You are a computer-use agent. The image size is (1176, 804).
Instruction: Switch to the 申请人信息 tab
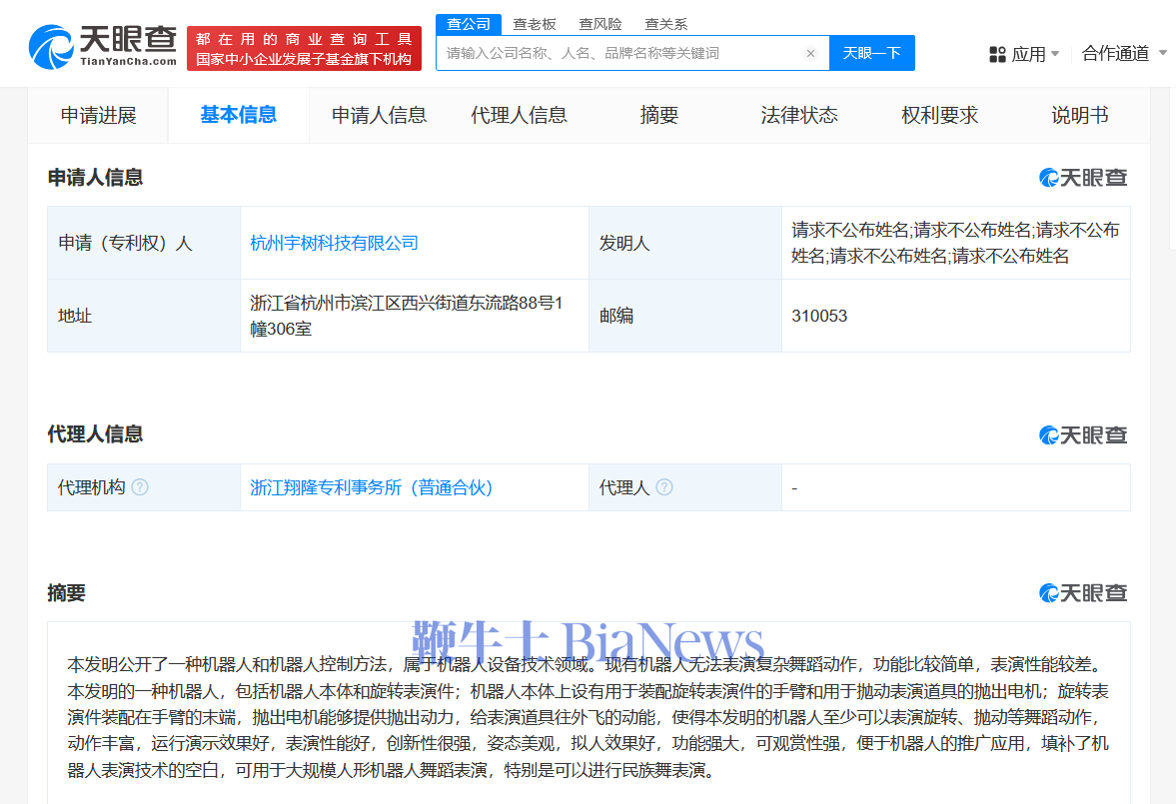pyautogui.click(x=379, y=116)
